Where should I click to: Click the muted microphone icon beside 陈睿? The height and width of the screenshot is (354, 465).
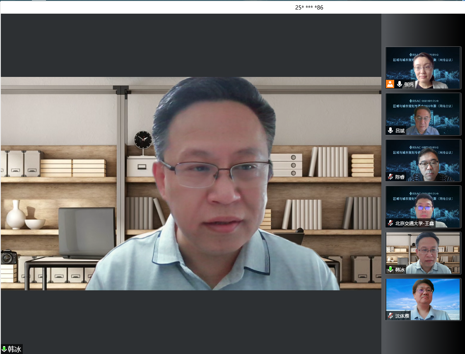[x=390, y=177]
